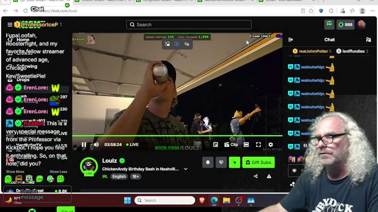The width and height of the screenshot is (378, 212).
Task: Create a clip with the Clip button
Action: pos(231,145)
